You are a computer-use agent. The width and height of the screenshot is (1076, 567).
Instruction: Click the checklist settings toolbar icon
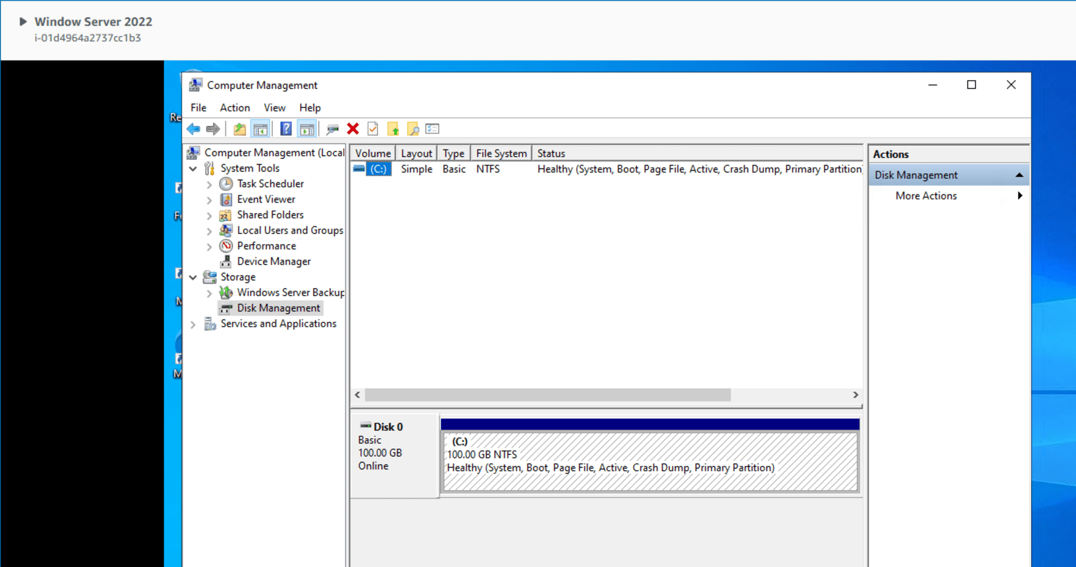pos(433,129)
